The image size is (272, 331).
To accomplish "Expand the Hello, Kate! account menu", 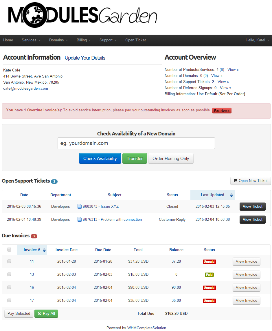I will click(x=257, y=40).
